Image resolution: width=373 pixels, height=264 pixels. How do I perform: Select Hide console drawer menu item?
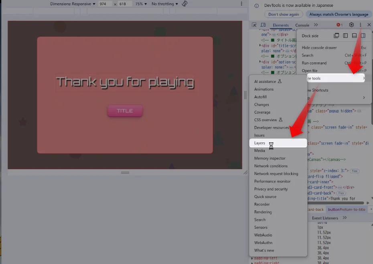(x=319, y=48)
